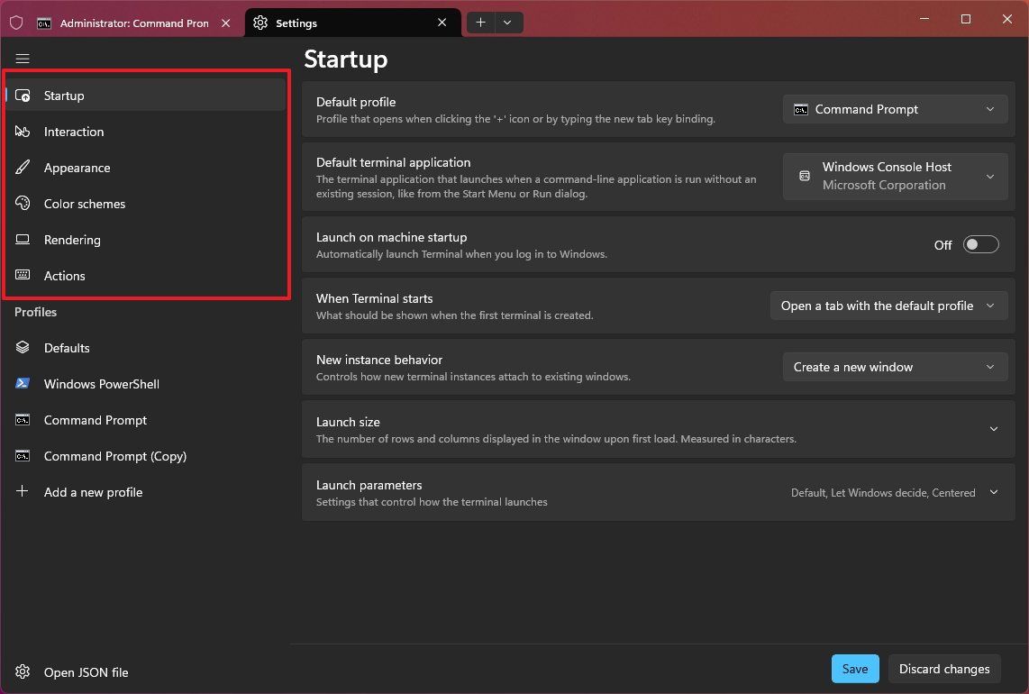Screen dimensions: 1029x694
Task: Open the navigation hamburger menu
Action: click(x=23, y=59)
